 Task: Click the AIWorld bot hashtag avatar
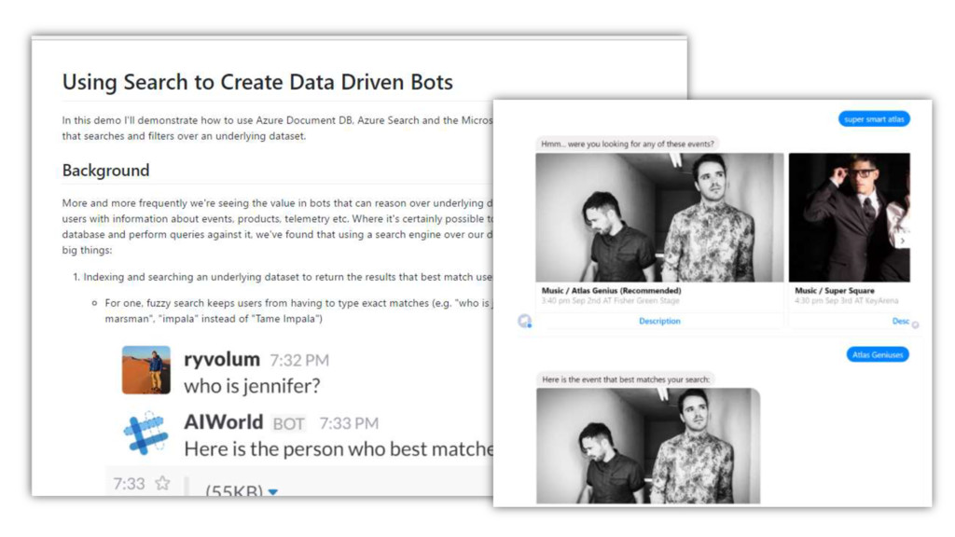click(x=145, y=434)
